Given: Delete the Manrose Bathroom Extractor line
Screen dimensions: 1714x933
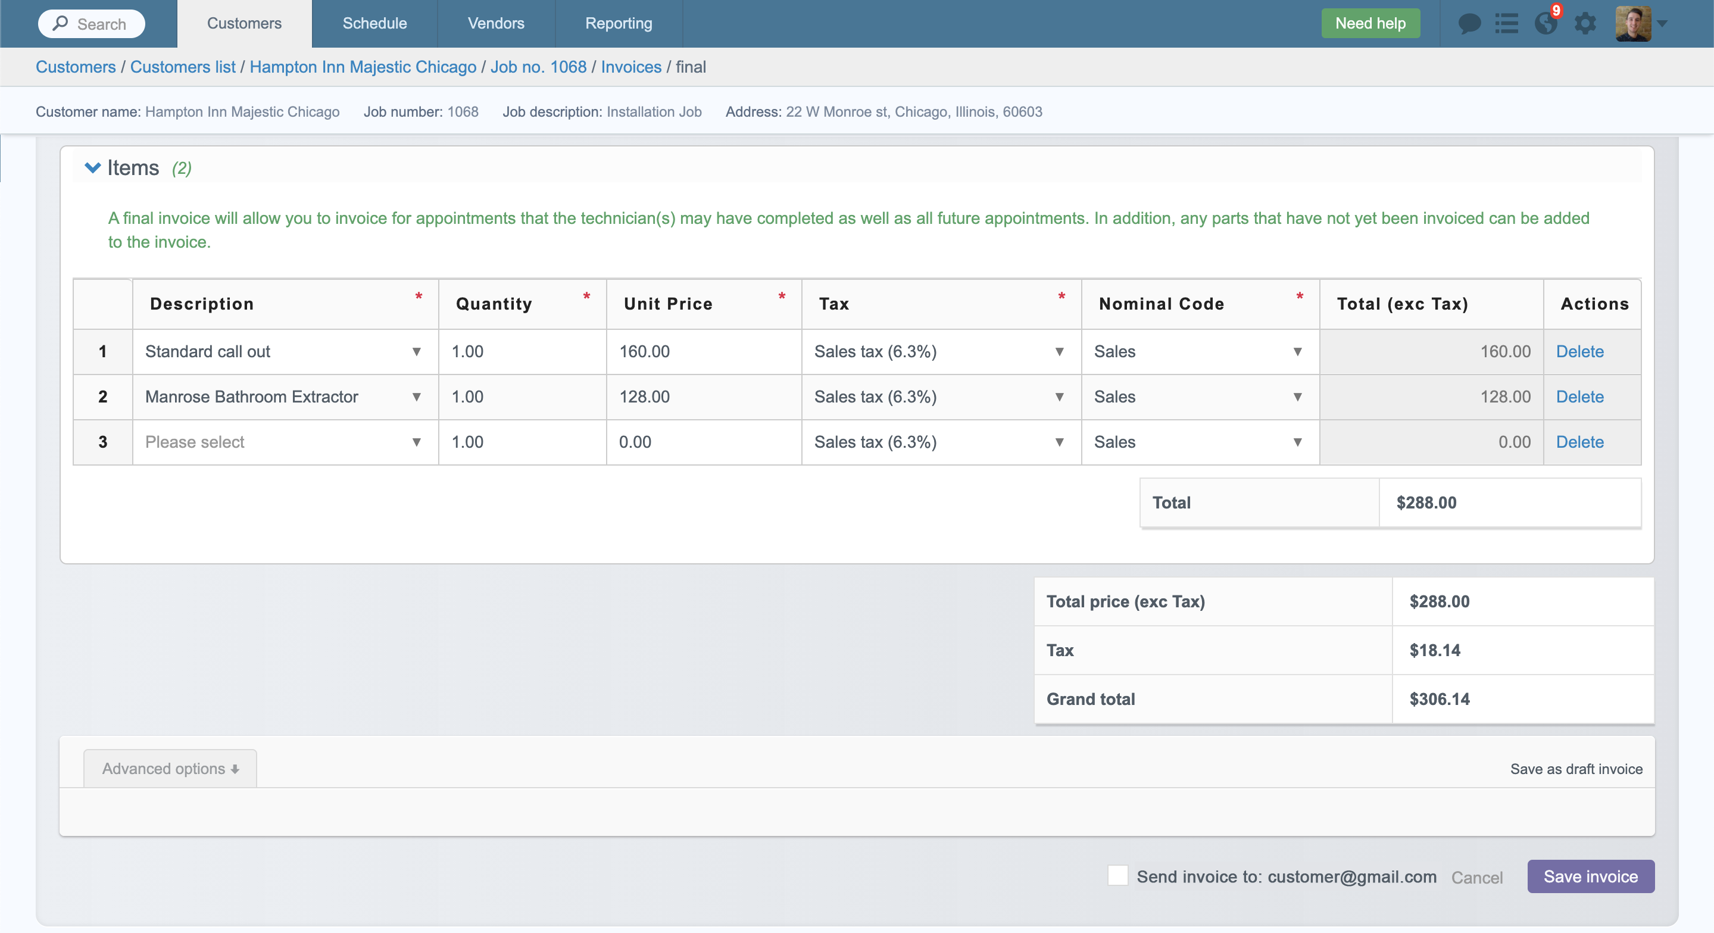Looking at the screenshot, I should 1579,397.
